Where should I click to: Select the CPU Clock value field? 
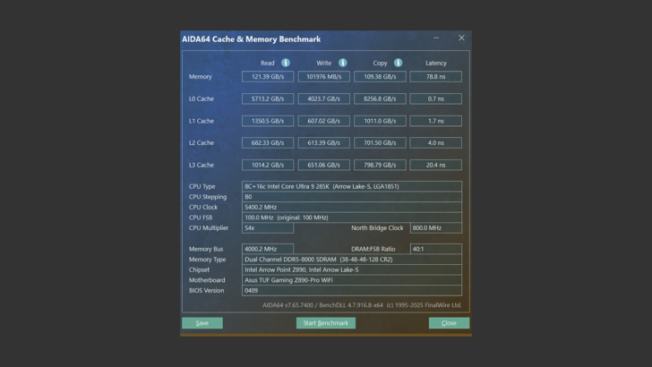pyautogui.click(x=352, y=207)
